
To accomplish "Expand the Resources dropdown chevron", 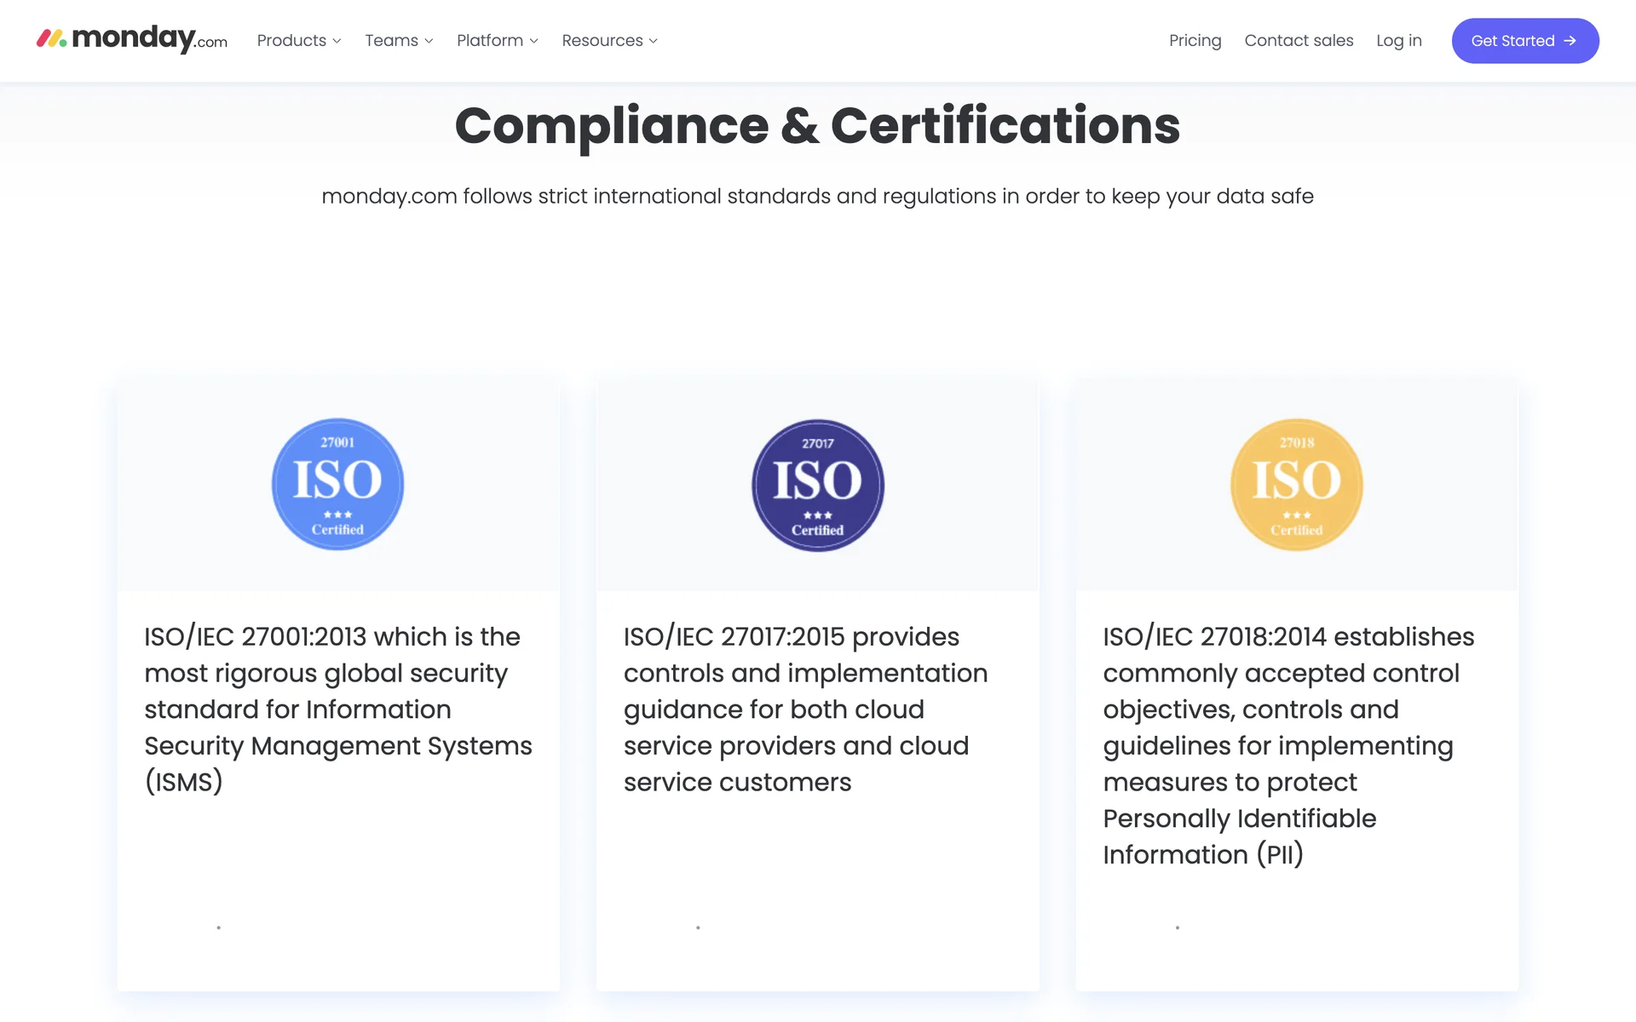I will (654, 41).
